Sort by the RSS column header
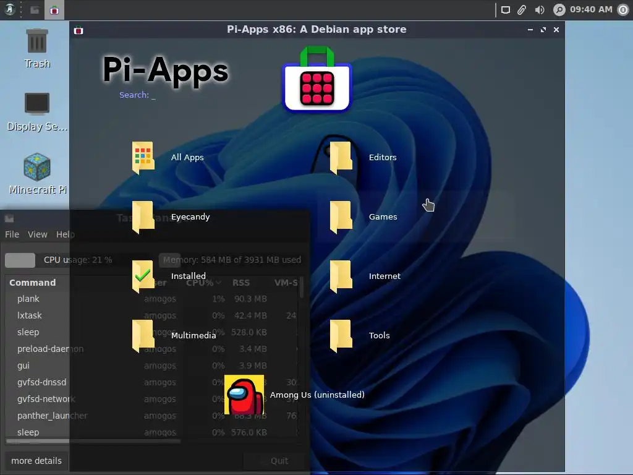This screenshot has width=633, height=475. point(241,283)
